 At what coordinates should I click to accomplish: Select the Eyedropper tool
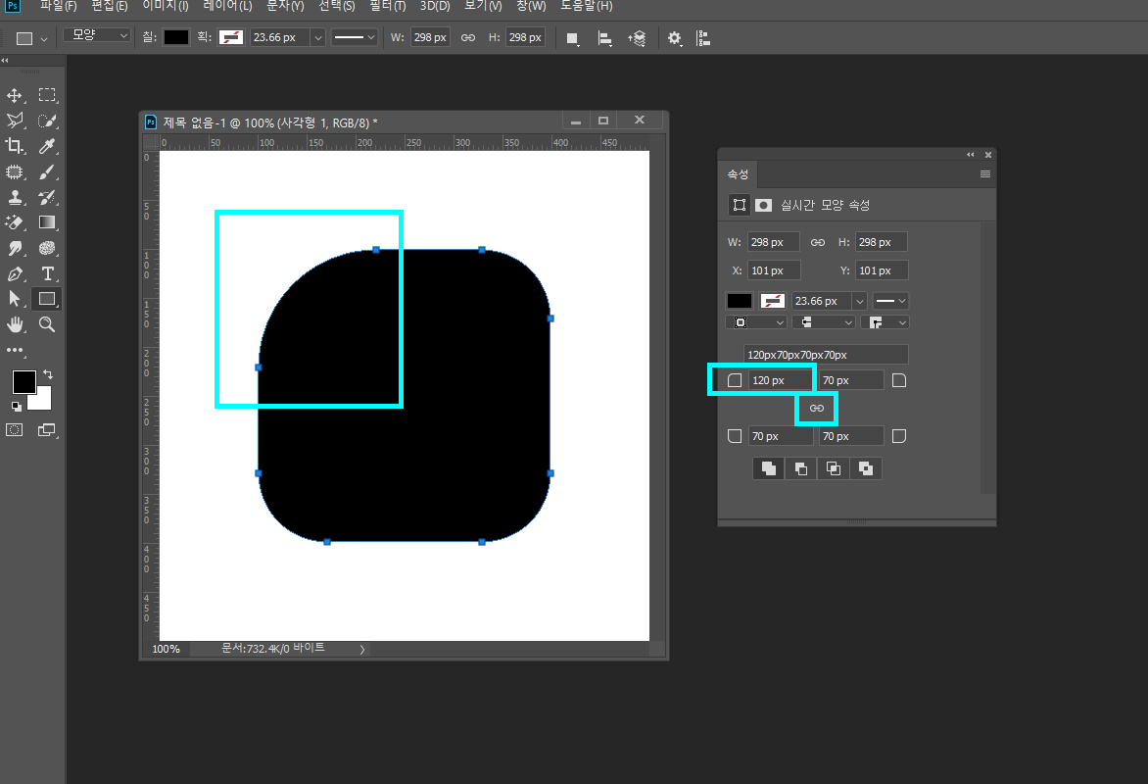(x=47, y=147)
